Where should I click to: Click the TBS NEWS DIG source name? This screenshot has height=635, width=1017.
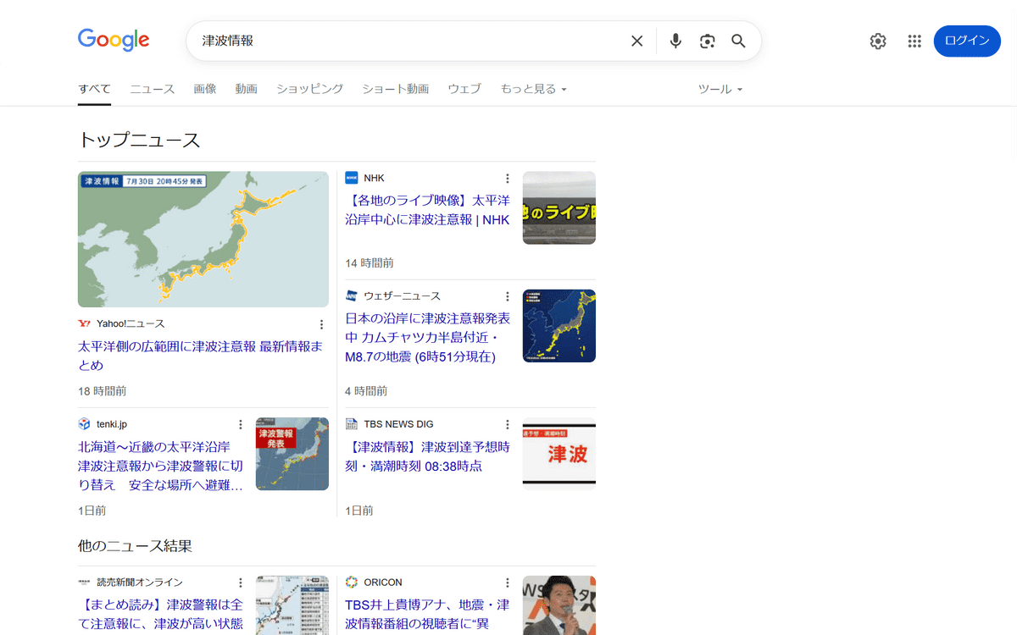coord(398,424)
